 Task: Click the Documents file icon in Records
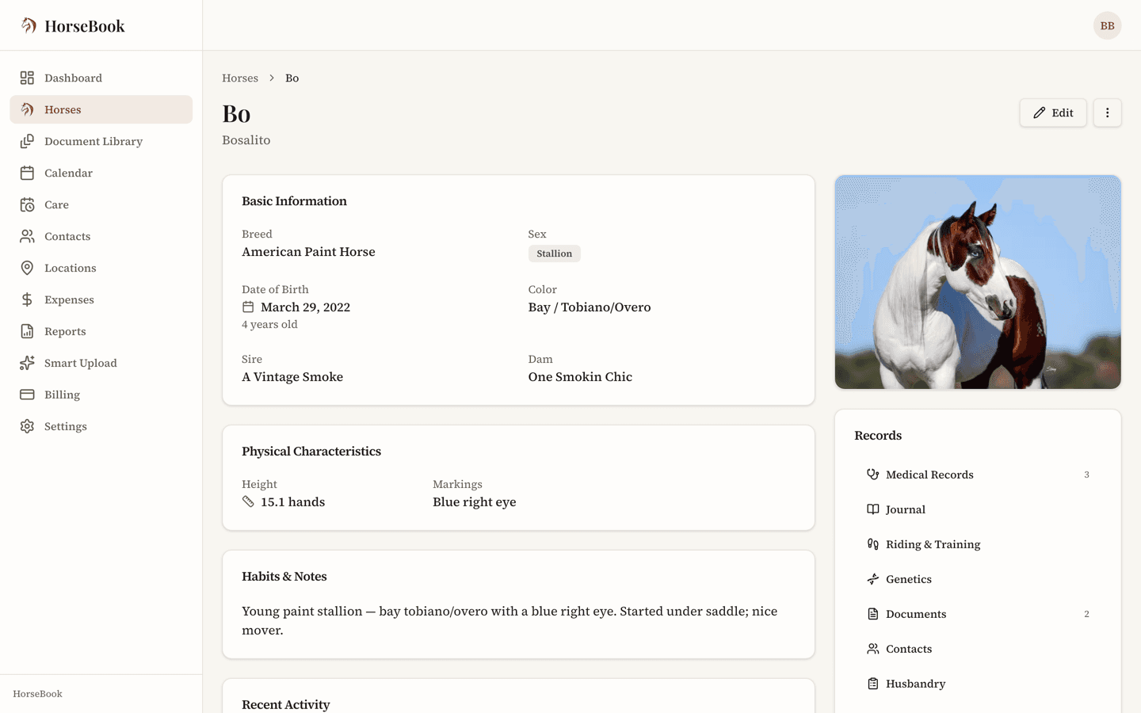pos(872,614)
